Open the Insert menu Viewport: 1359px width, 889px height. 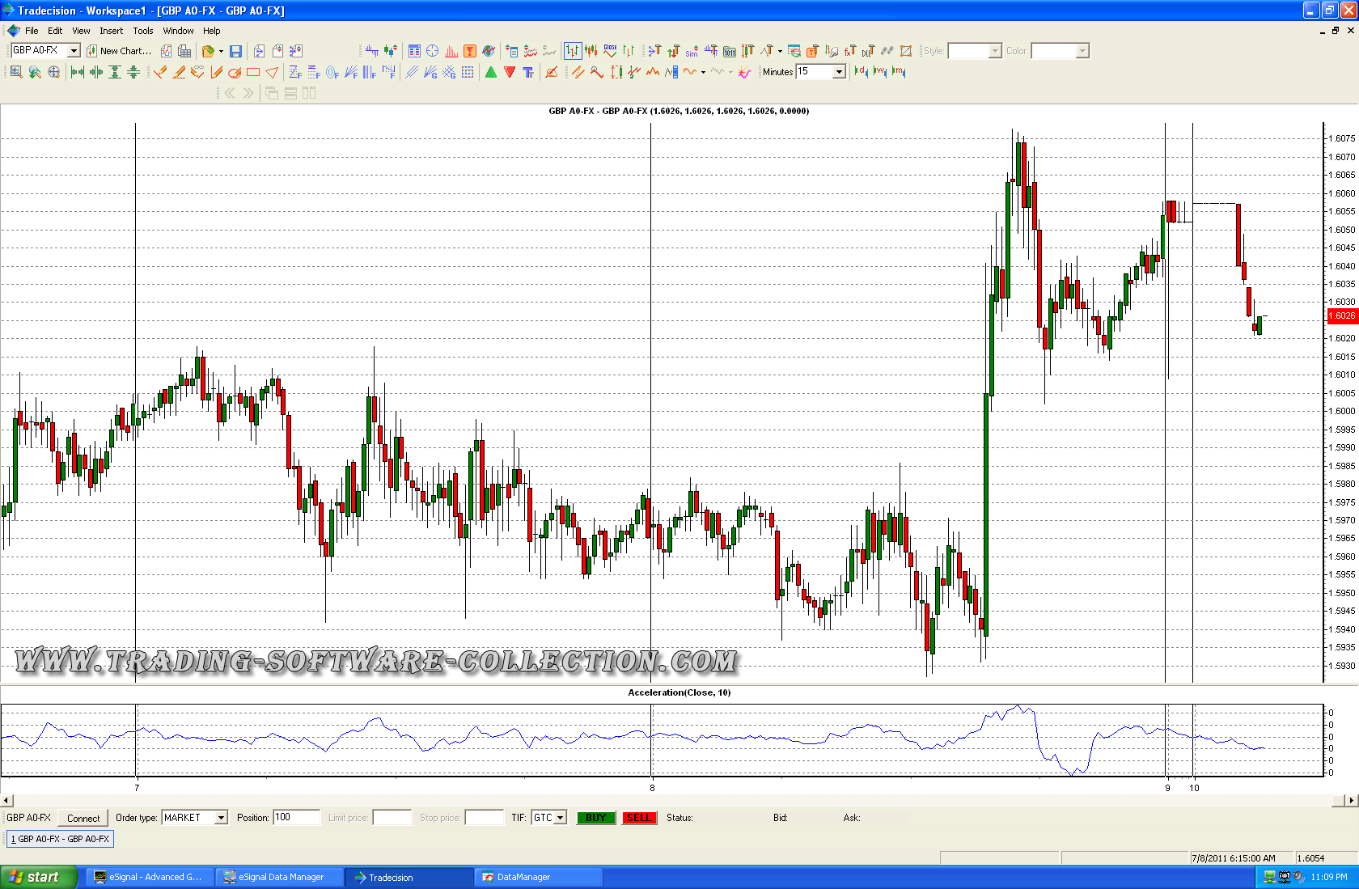point(112,31)
